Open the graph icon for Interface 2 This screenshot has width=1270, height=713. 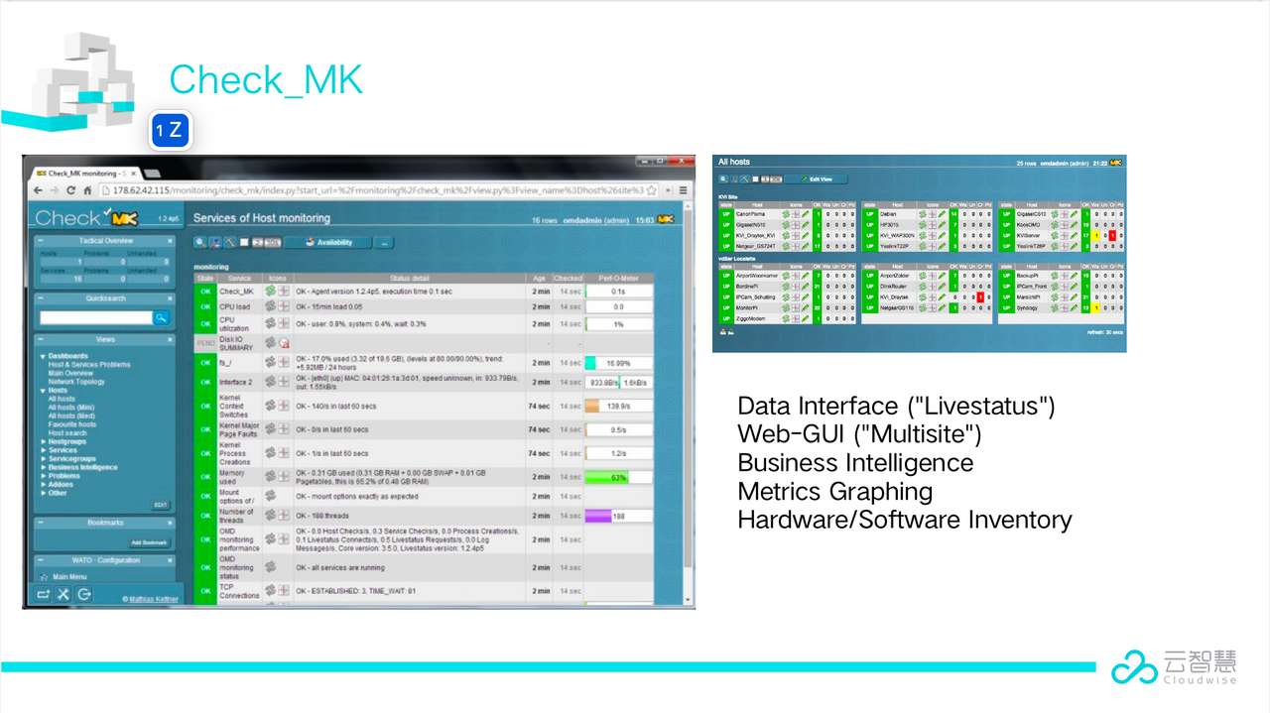pyautogui.click(x=283, y=382)
